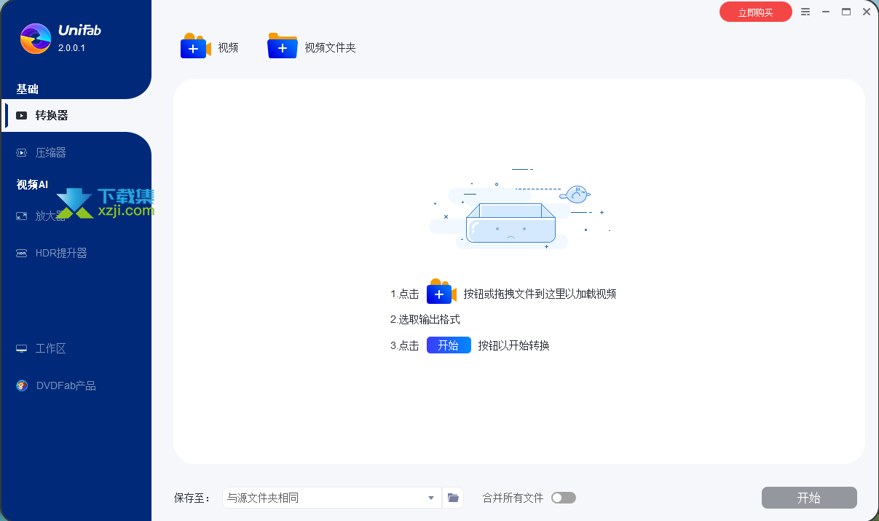Click the 视频AI section heading

click(32, 184)
